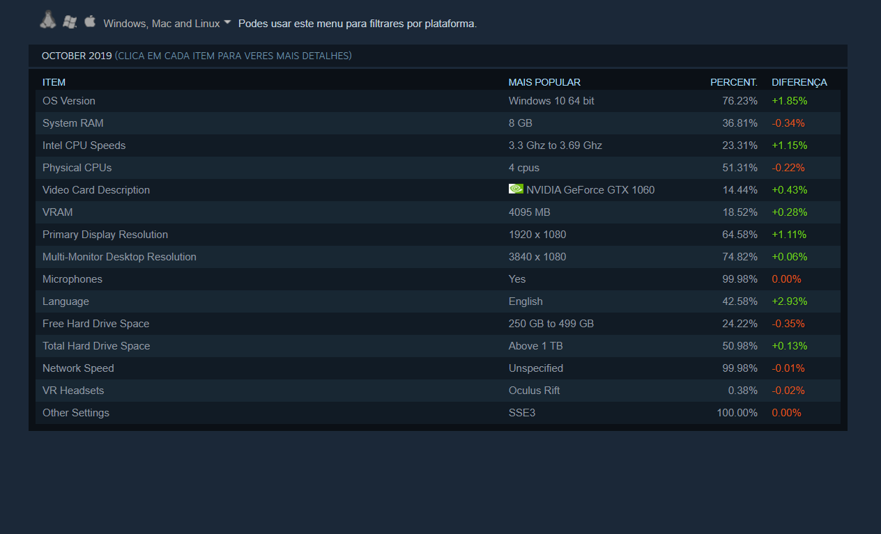This screenshot has width=881, height=534.
Task: Select the VRAM row
Action: [438, 212]
